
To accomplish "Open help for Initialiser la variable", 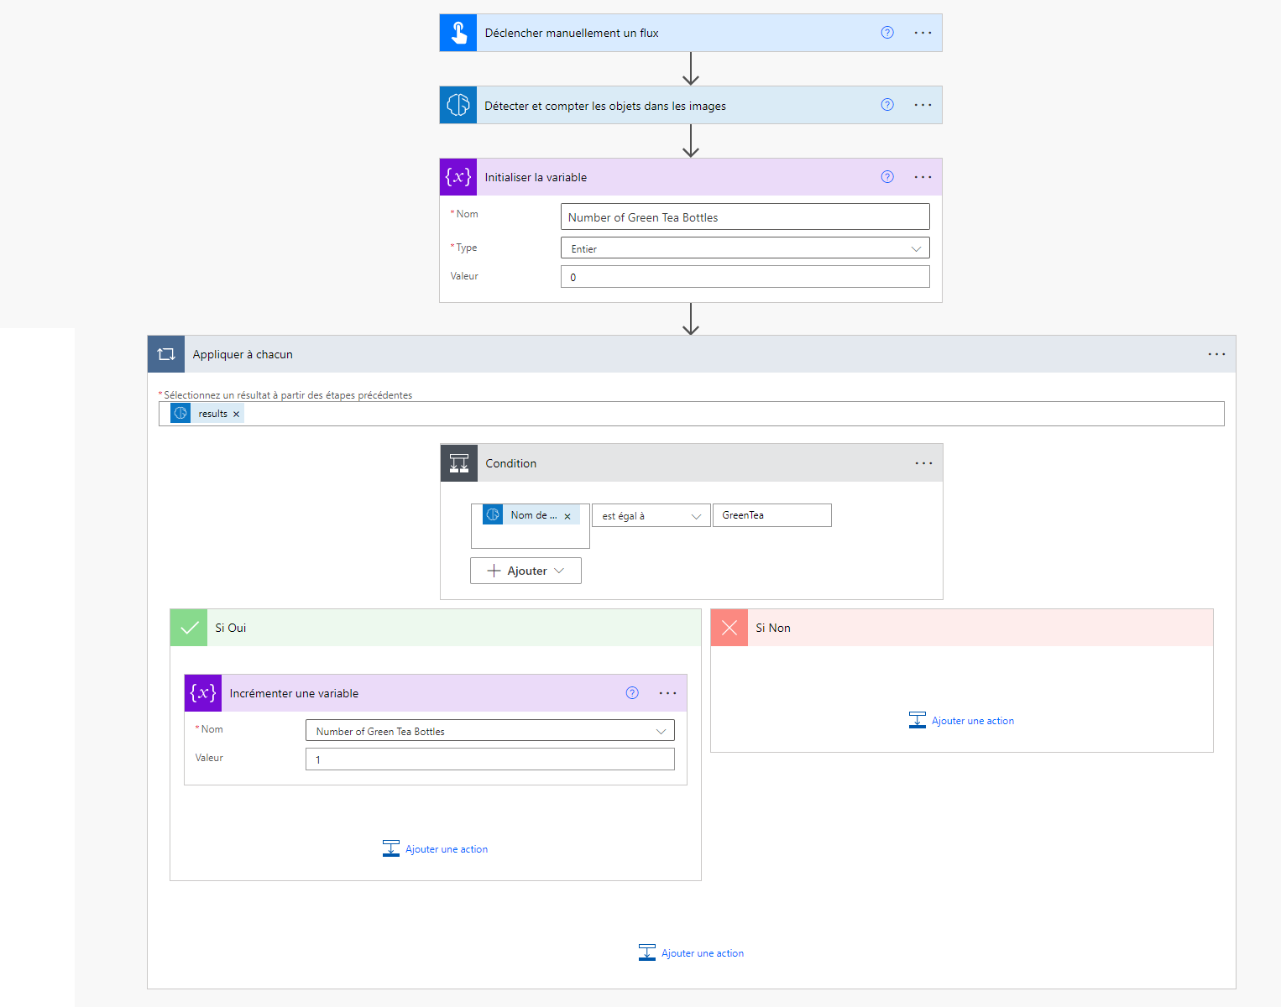I will 887,177.
